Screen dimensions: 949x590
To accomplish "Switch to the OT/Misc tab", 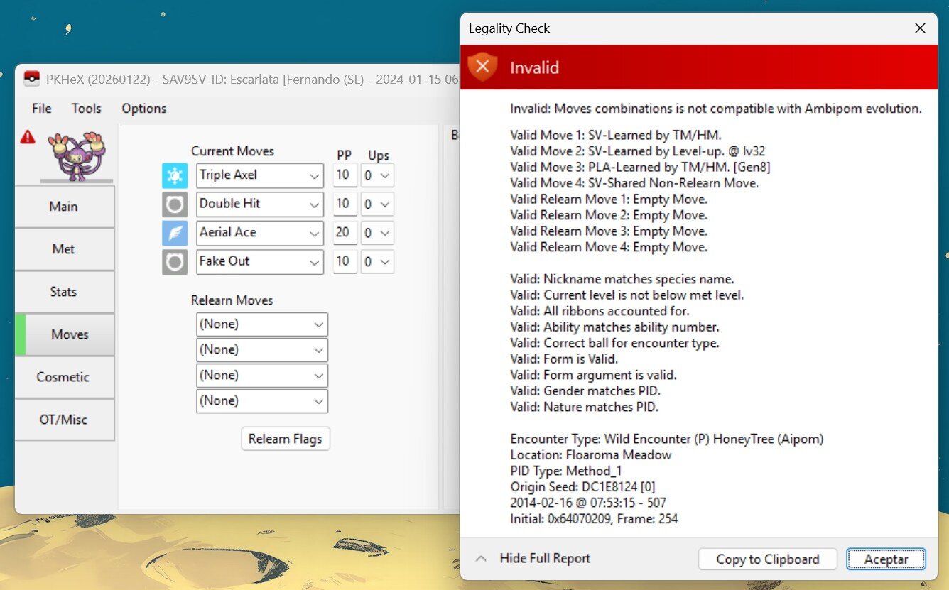I will pyautogui.click(x=64, y=420).
